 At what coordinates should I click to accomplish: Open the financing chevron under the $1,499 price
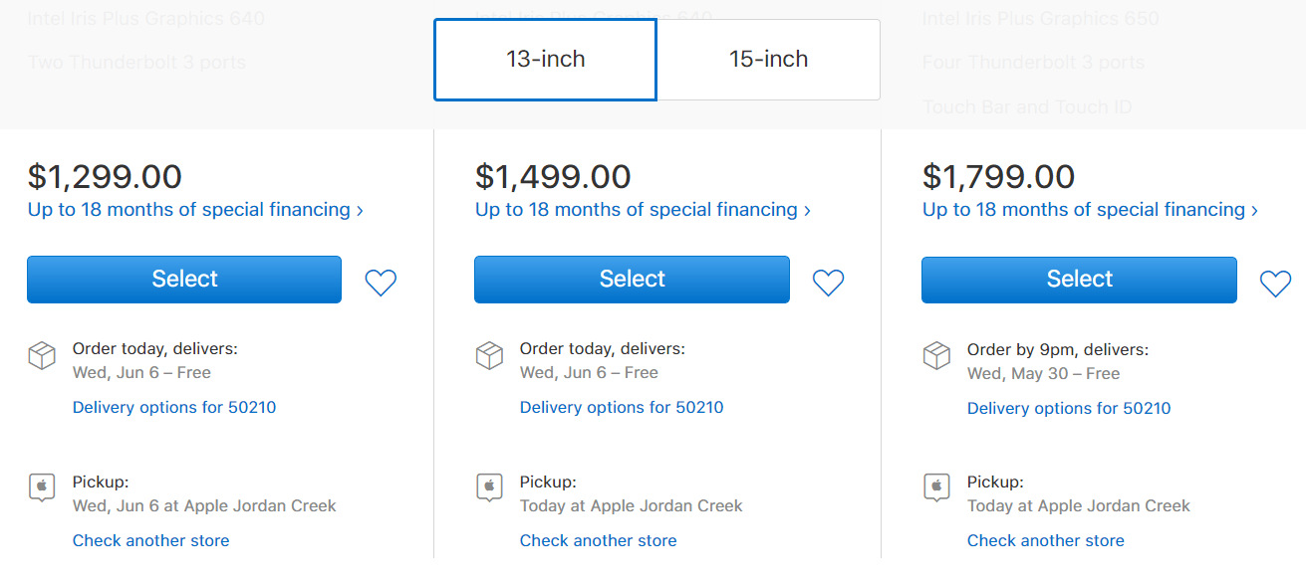coord(643,209)
